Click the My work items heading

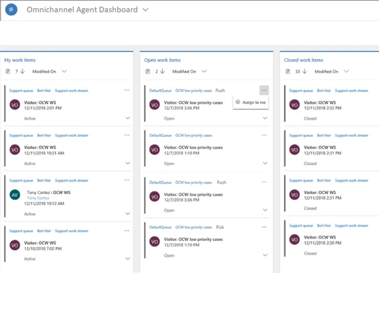(x=20, y=60)
